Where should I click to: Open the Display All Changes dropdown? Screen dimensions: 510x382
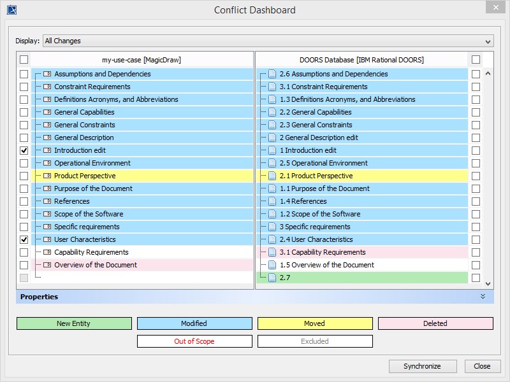[268, 41]
